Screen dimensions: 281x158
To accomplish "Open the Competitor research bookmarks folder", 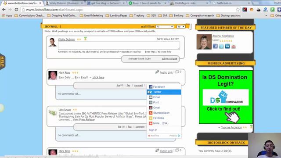I will coord(200,16).
